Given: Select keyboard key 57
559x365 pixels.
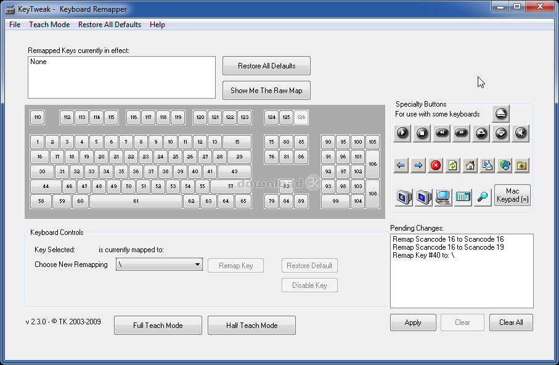Looking at the screenshot, I should [x=231, y=186].
